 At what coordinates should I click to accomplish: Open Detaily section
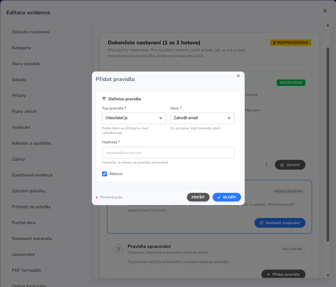pos(19,80)
